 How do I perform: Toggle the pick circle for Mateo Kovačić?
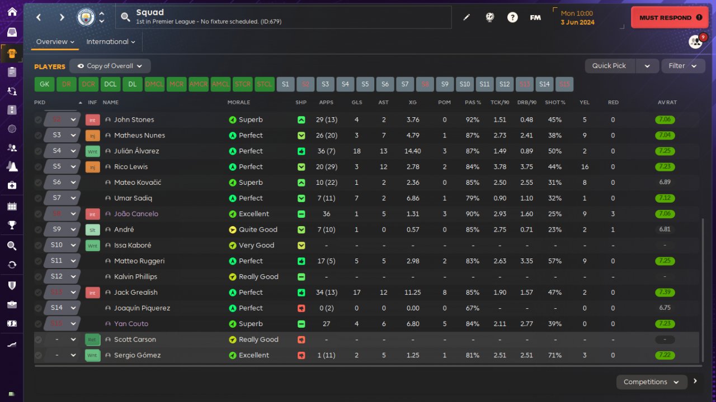[38, 183]
